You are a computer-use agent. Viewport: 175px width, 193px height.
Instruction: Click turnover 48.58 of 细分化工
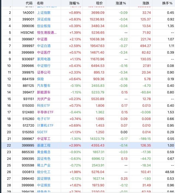pyautogui.click(x=170, y=172)
